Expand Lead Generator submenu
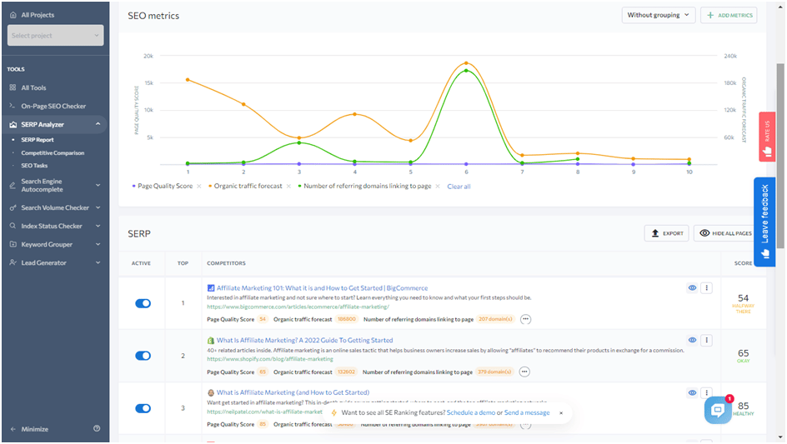787x444 pixels. [98, 262]
